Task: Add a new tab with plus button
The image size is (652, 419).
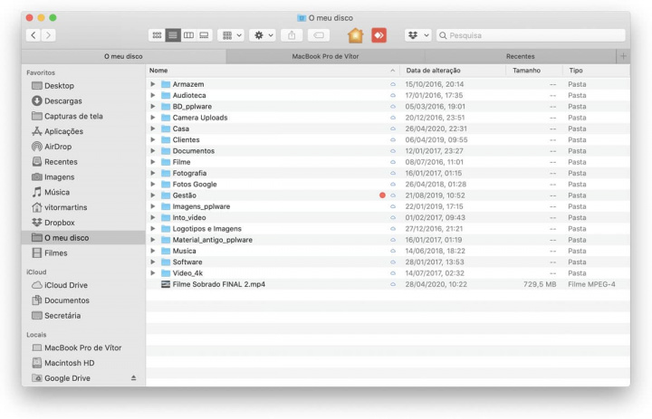Action: (622, 56)
